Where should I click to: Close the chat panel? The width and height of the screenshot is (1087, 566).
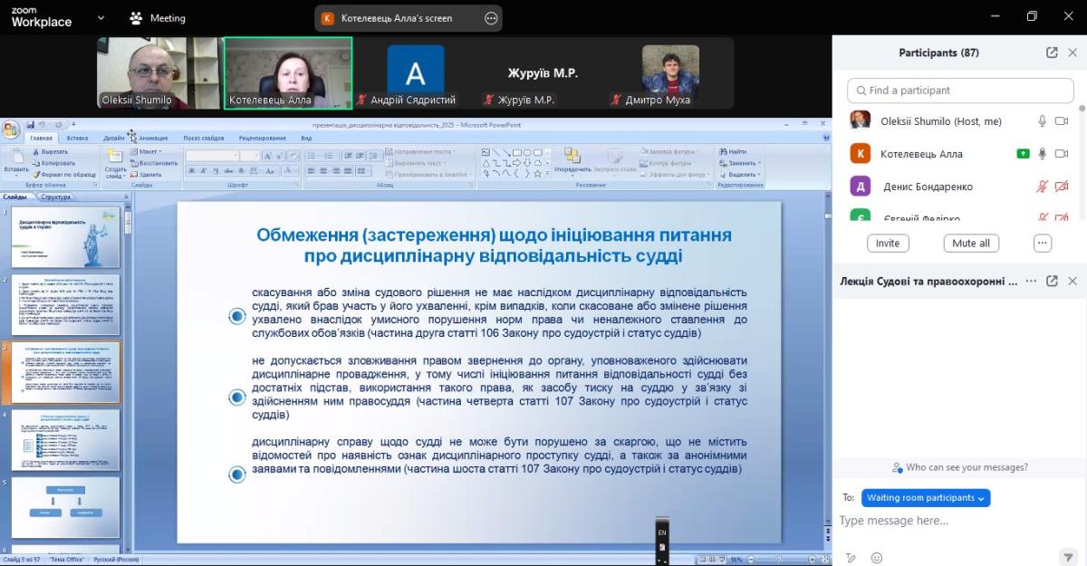[1073, 281]
